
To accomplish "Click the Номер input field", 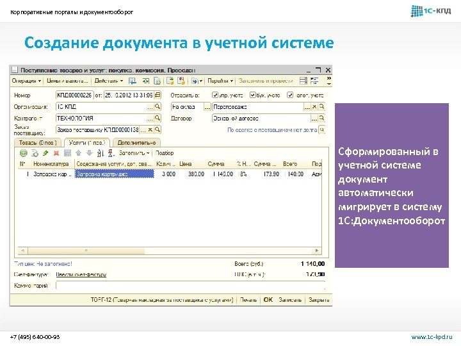I will tap(74, 95).
